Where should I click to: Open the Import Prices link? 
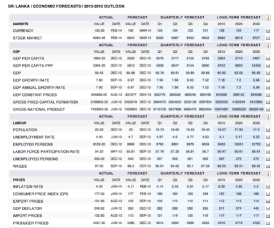pos(27,216)
